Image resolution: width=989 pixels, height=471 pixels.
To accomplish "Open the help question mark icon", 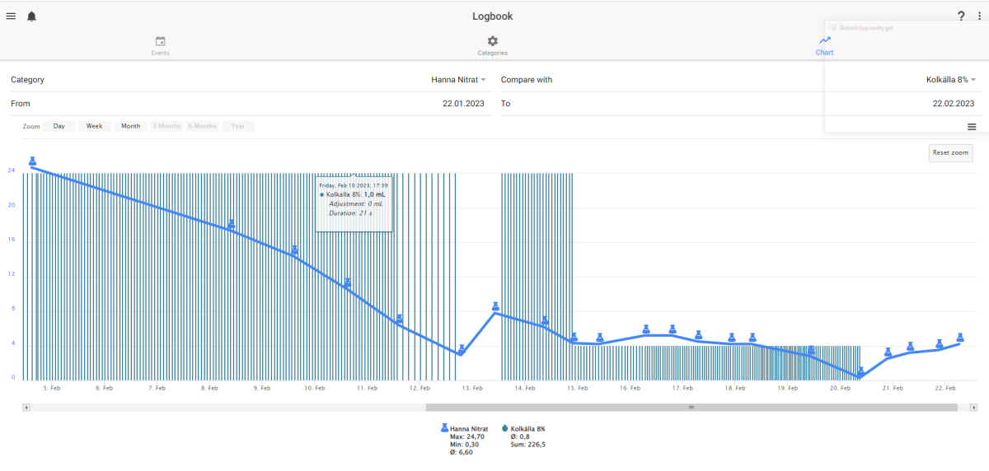I will (961, 16).
